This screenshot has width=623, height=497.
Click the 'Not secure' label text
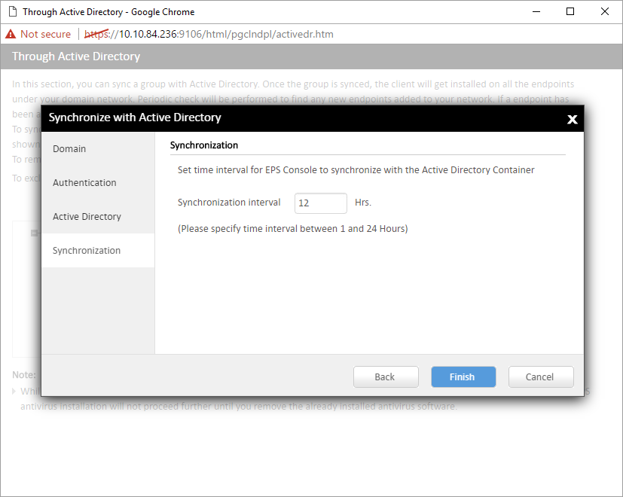tap(45, 34)
